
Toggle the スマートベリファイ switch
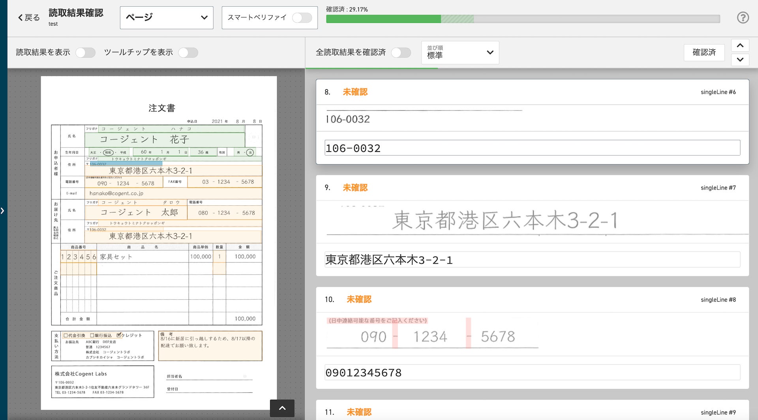302,17
